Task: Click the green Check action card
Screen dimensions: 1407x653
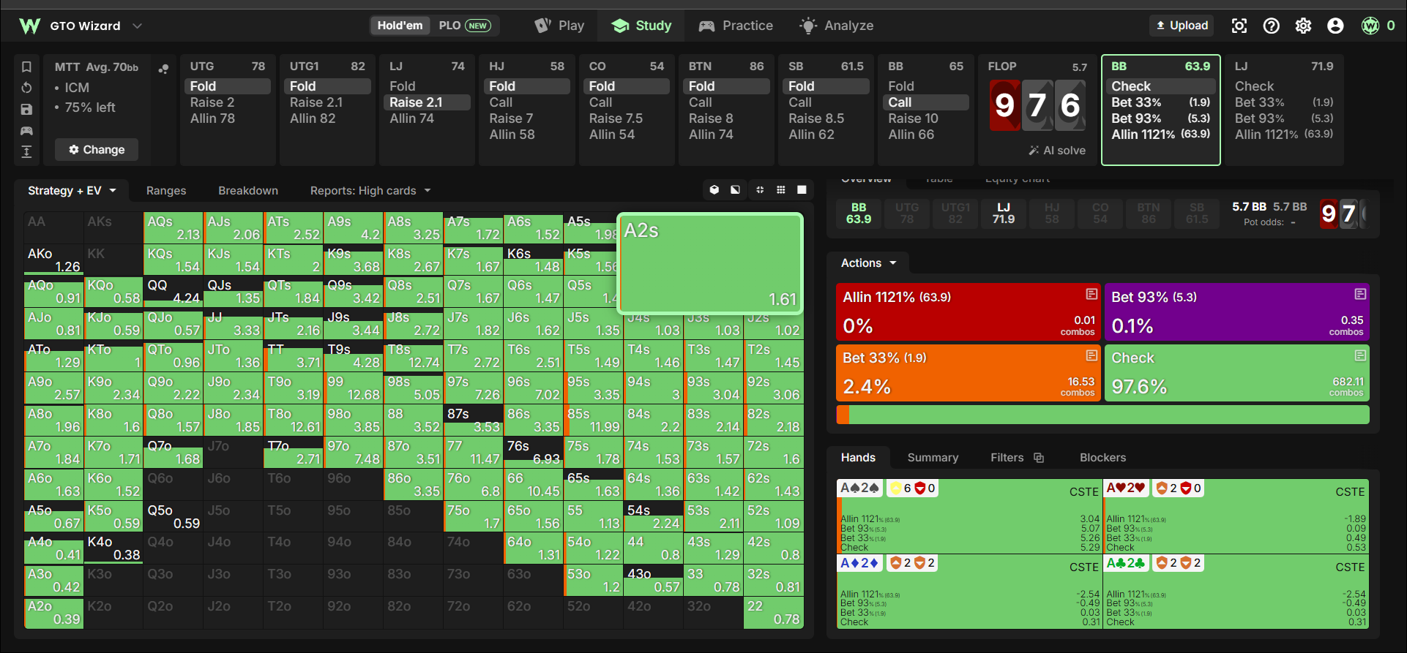Action: click(1237, 373)
